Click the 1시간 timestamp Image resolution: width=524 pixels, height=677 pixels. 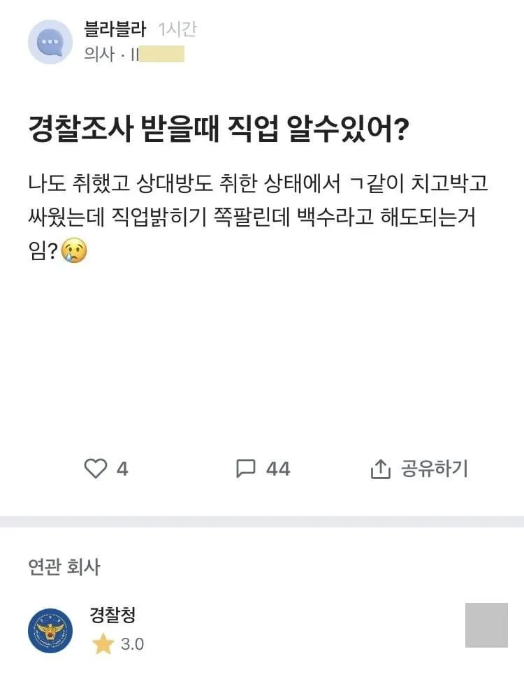tap(177, 29)
